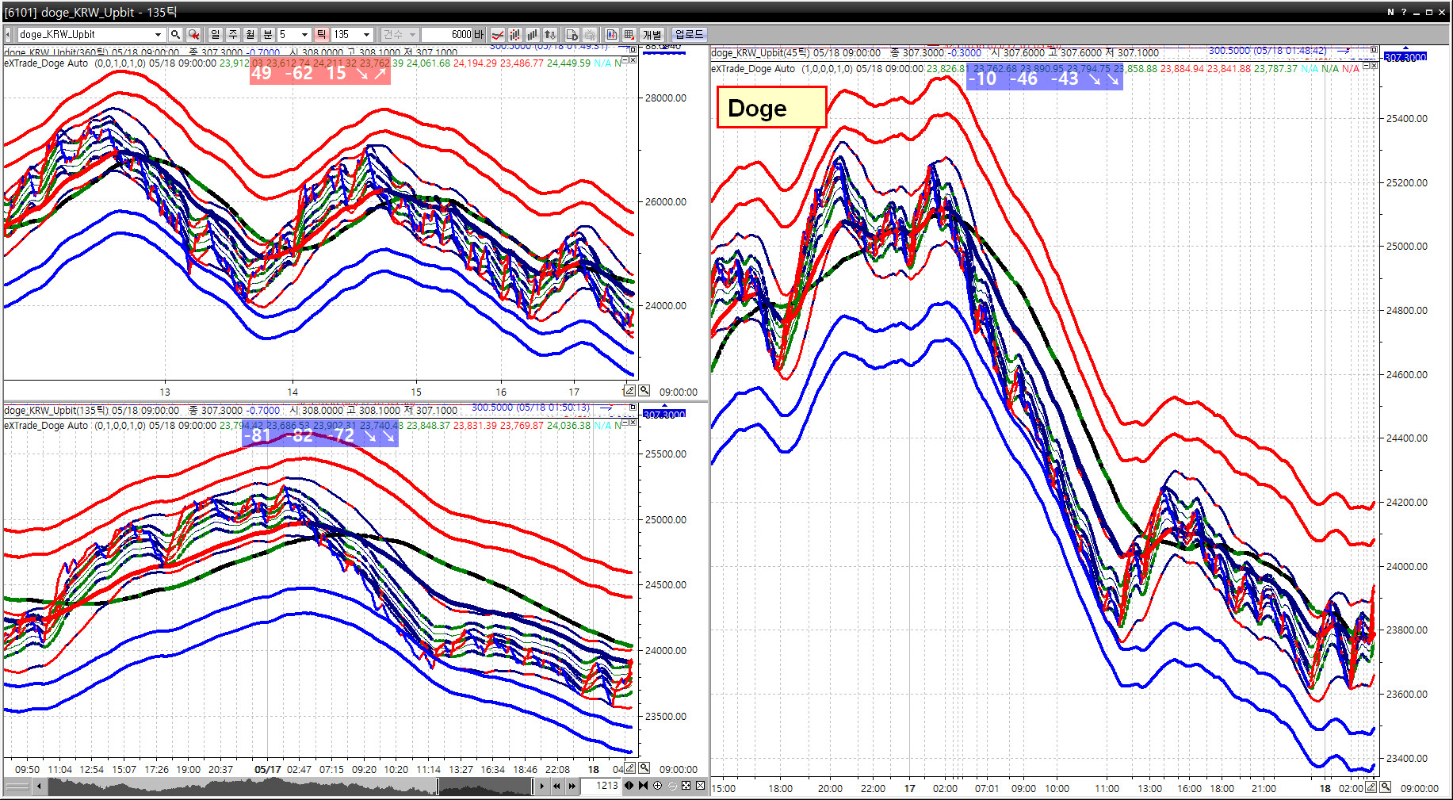Click the 28000.00 price label on top-left axis
This screenshot has width=1453, height=800.
coord(666,98)
